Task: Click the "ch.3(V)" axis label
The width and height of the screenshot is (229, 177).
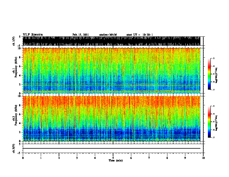Action: click(x=14, y=148)
